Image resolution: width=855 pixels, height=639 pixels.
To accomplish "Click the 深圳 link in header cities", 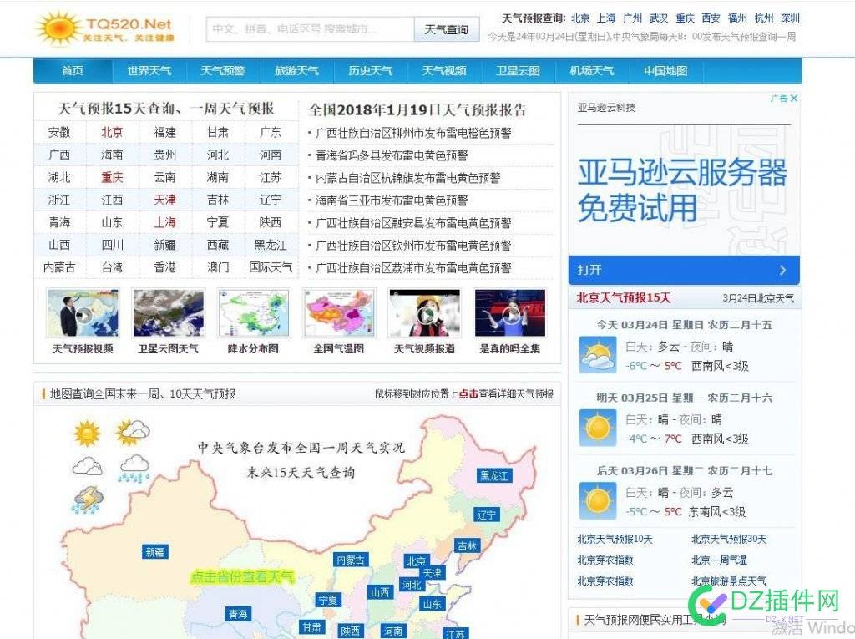I will [790, 18].
